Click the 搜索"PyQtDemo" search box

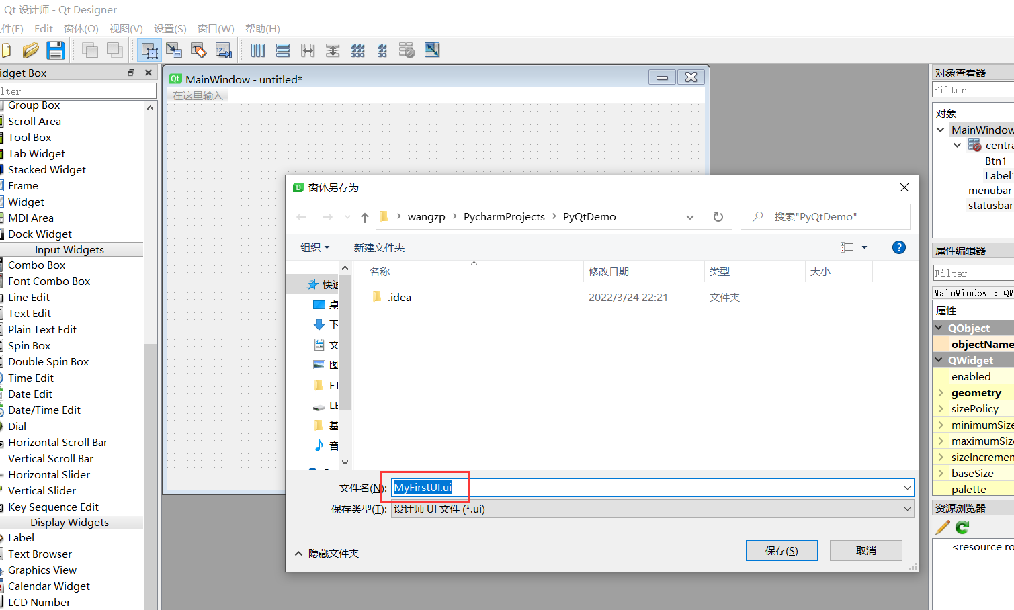point(826,217)
